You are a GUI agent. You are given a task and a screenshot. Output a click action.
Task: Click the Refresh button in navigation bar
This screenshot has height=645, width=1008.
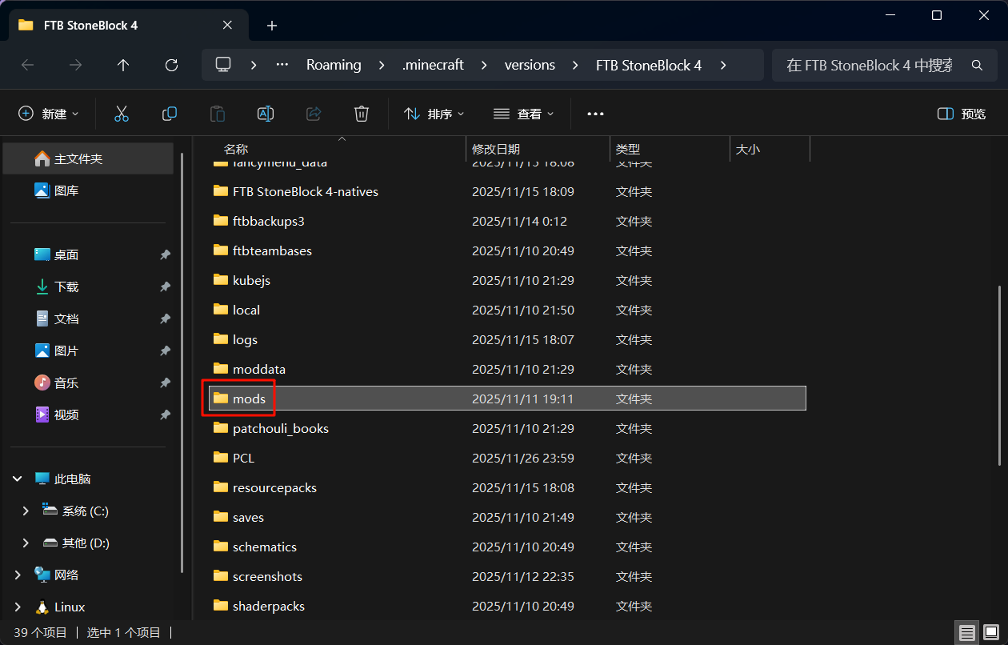pos(171,65)
